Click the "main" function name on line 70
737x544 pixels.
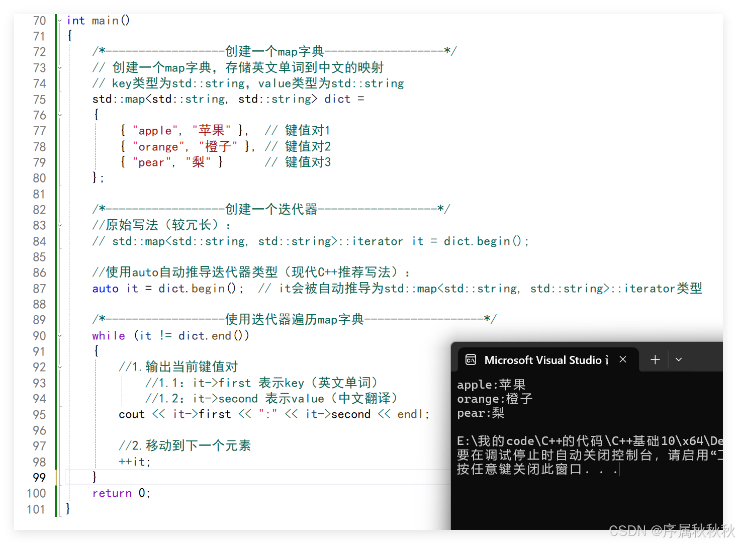pos(105,21)
